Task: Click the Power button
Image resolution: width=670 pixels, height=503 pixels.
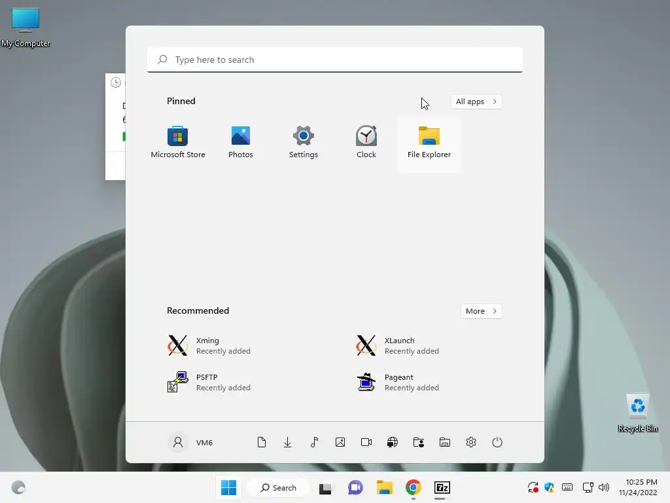Action: click(x=497, y=442)
